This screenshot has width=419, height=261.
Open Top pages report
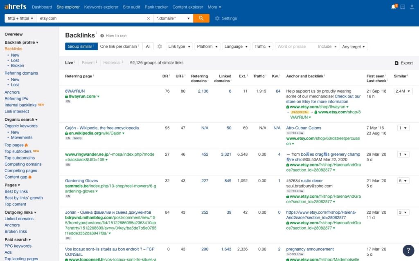click(x=14, y=145)
